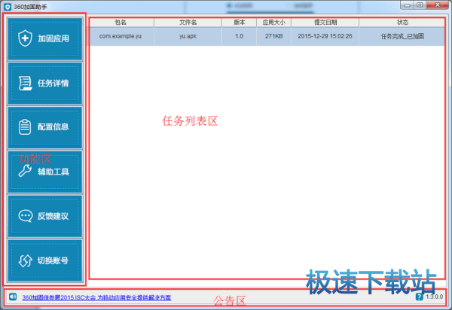Click date cell 2015-12-29 15:02:26
This screenshot has height=310, width=452.
coord(325,36)
